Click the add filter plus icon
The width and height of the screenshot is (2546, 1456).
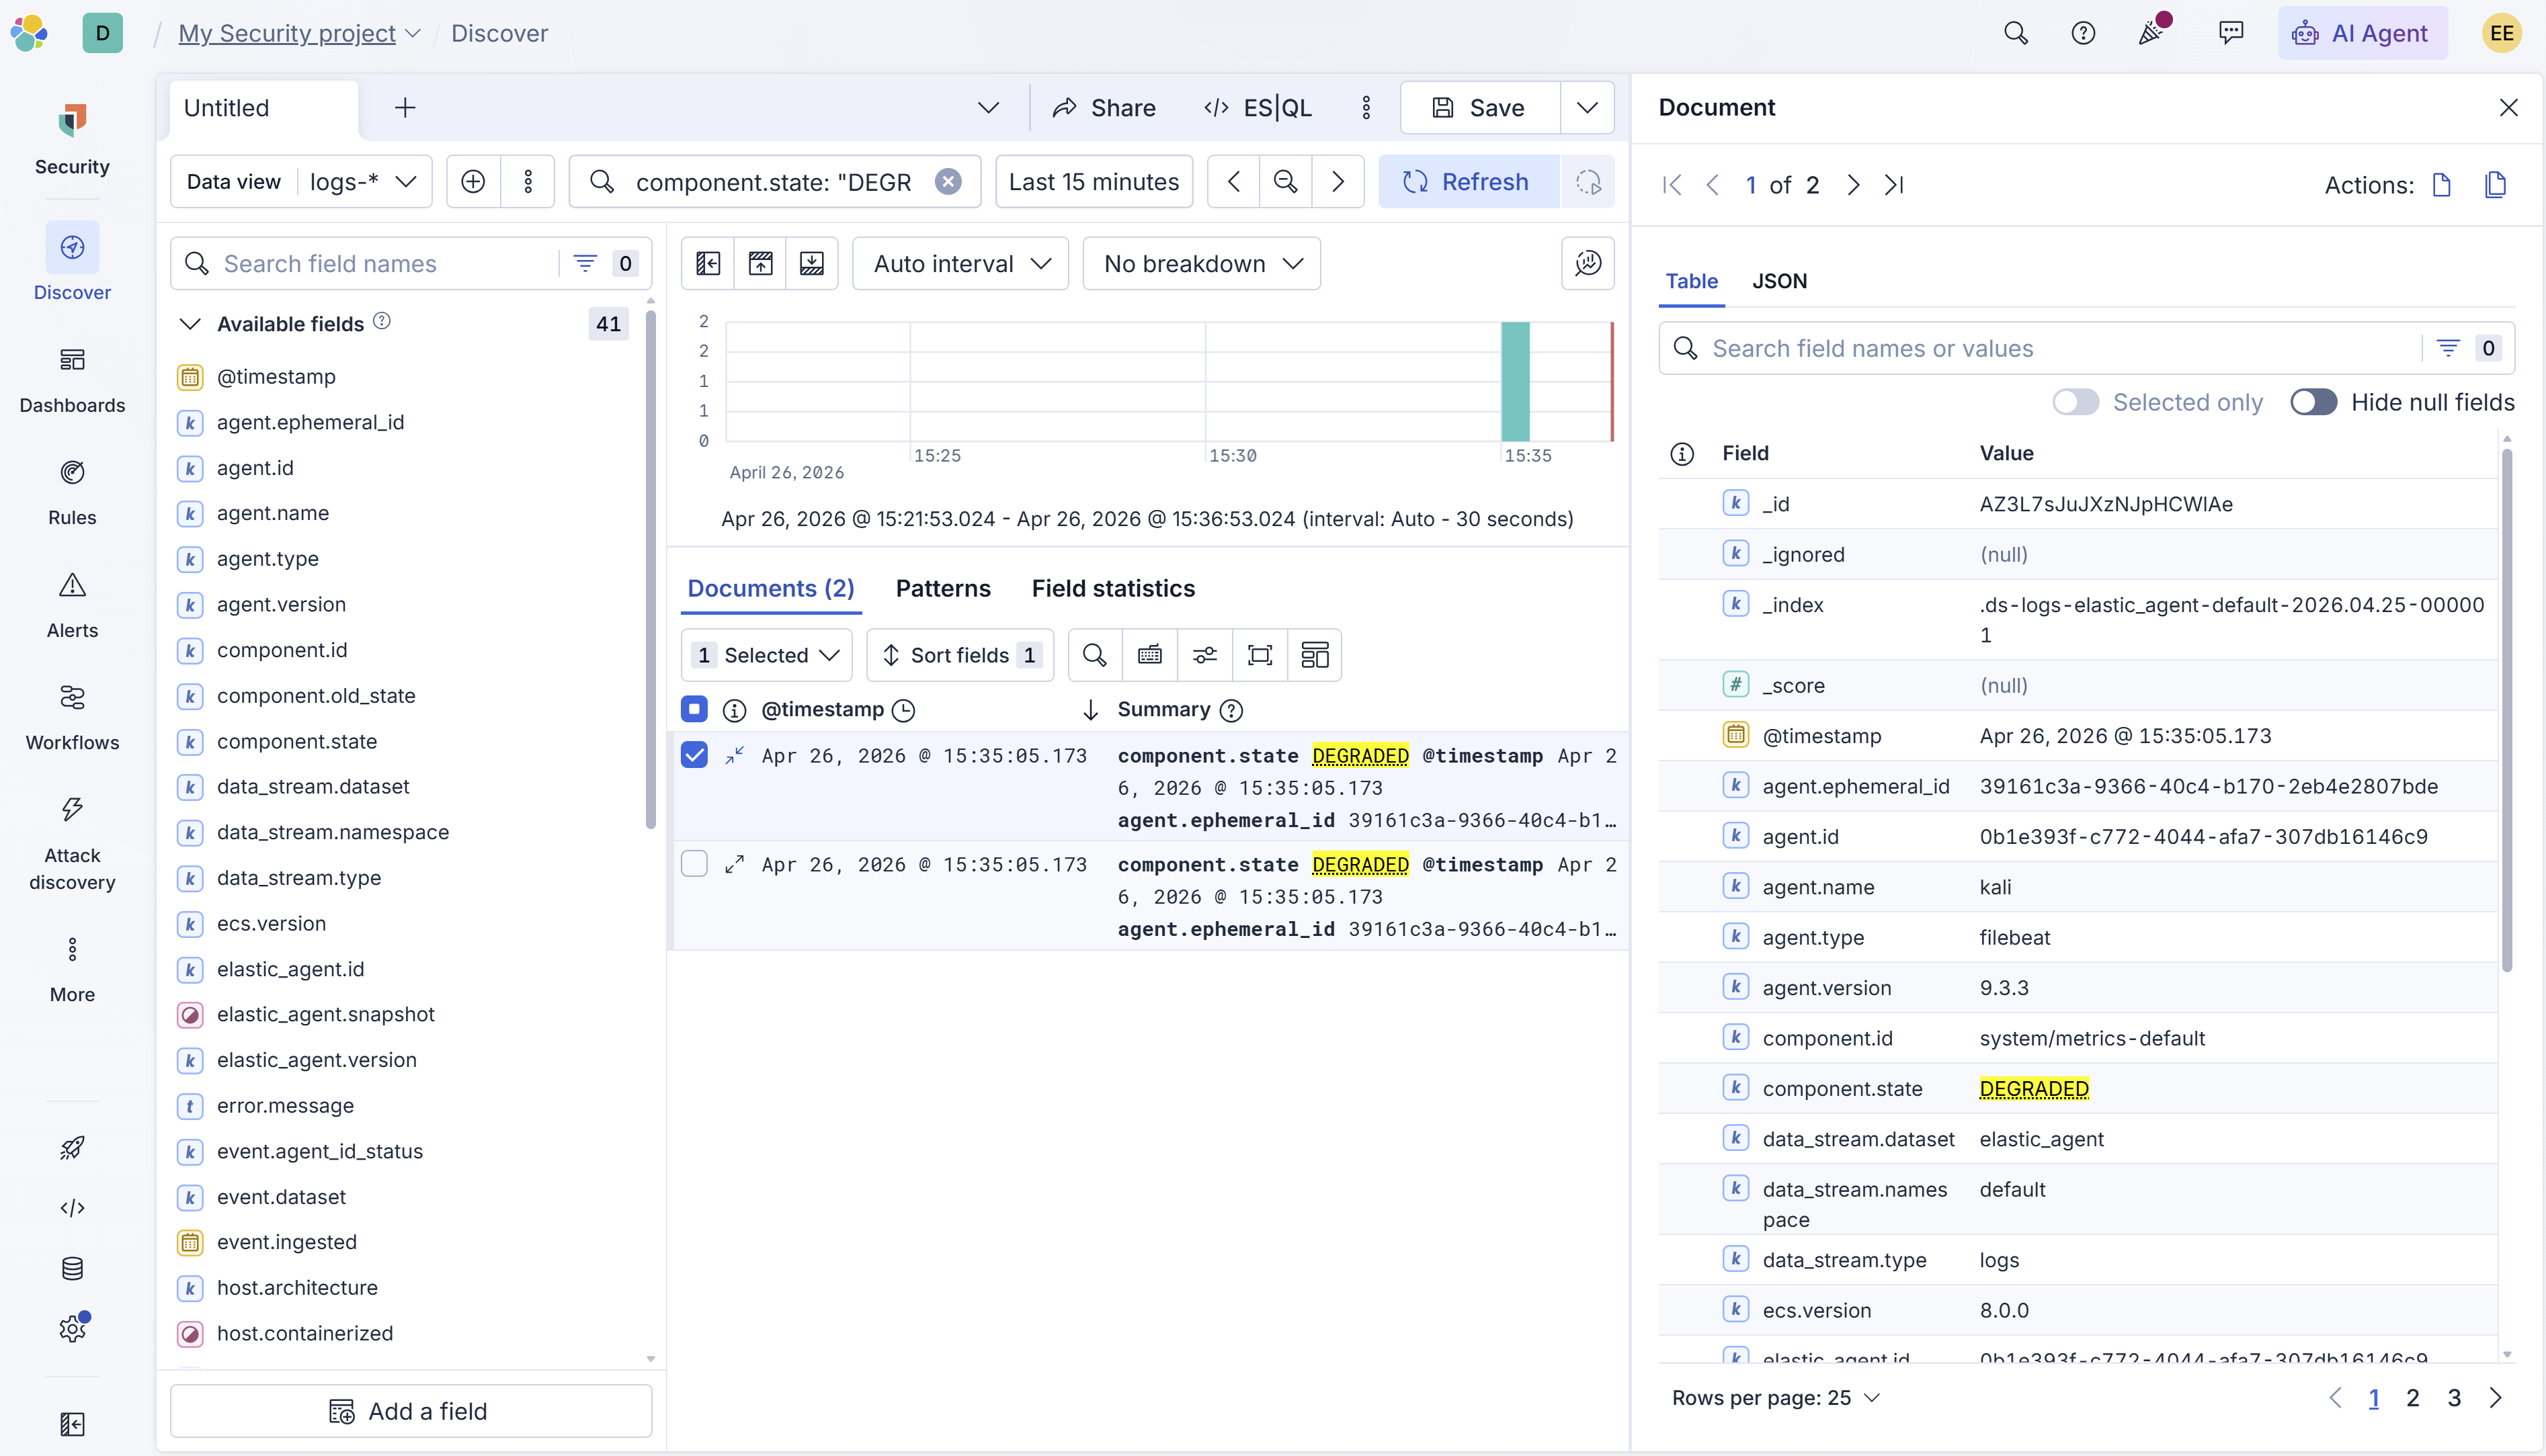coord(473,182)
